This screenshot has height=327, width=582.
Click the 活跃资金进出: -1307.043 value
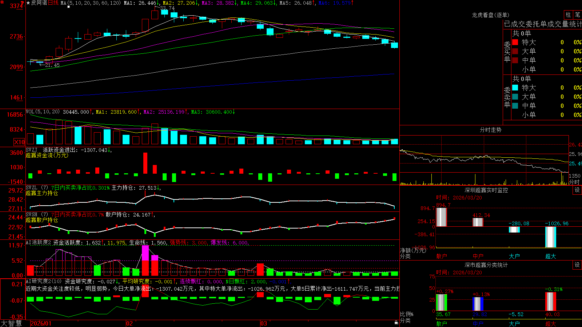75,150
